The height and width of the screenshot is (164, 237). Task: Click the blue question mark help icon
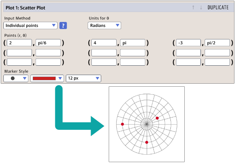(63, 26)
